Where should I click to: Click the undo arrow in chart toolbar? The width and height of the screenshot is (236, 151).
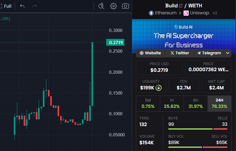click(22, 6)
